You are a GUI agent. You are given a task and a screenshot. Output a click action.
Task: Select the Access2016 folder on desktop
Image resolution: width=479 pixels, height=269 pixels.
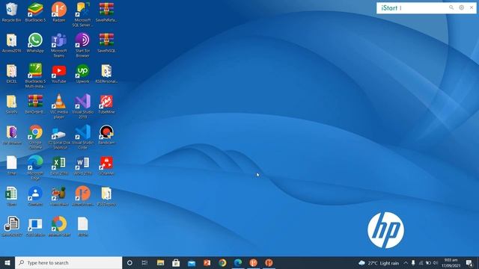coord(12,43)
